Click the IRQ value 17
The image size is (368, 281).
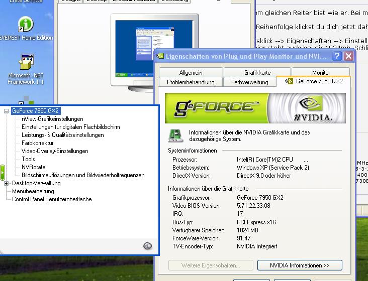(240, 214)
